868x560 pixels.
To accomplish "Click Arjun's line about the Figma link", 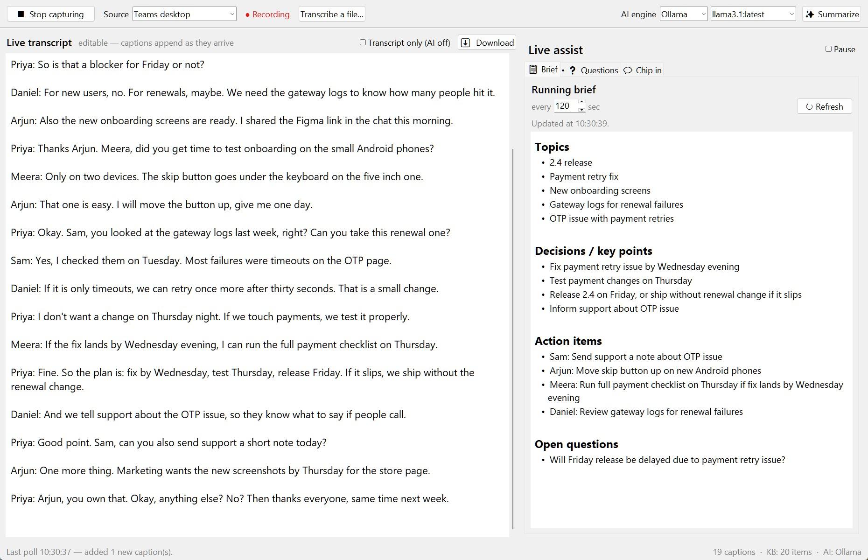I will (232, 120).
